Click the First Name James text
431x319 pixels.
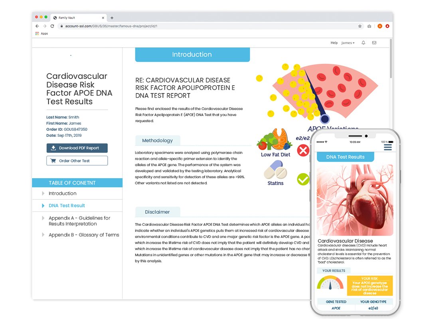click(x=64, y=123)
